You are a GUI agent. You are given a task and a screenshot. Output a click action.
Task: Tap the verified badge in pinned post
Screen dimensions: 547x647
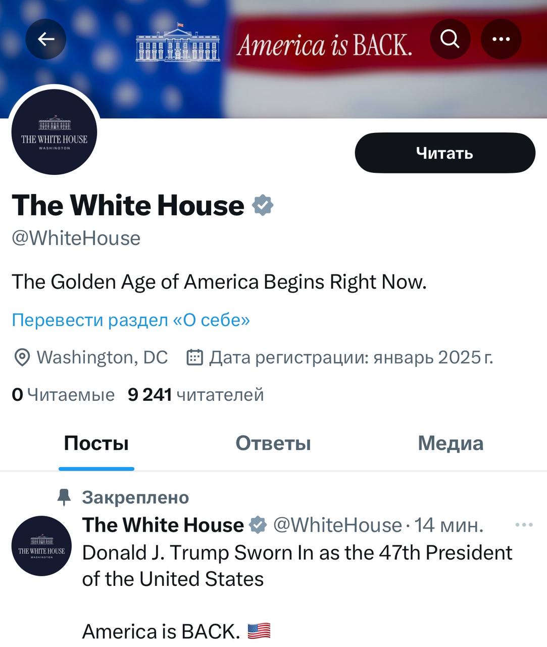click(x=258, y=525)
